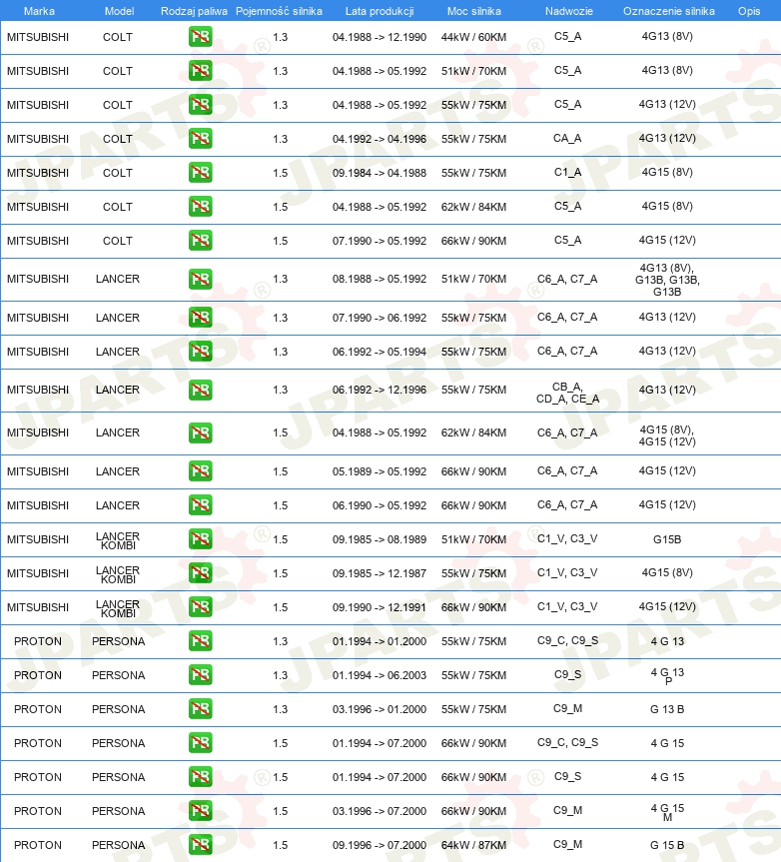Click the Model column header

(x=119, y=11)
